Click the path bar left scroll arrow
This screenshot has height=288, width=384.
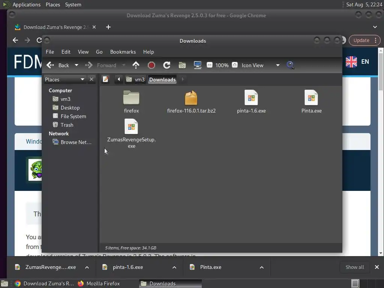[x=119, y=79]
